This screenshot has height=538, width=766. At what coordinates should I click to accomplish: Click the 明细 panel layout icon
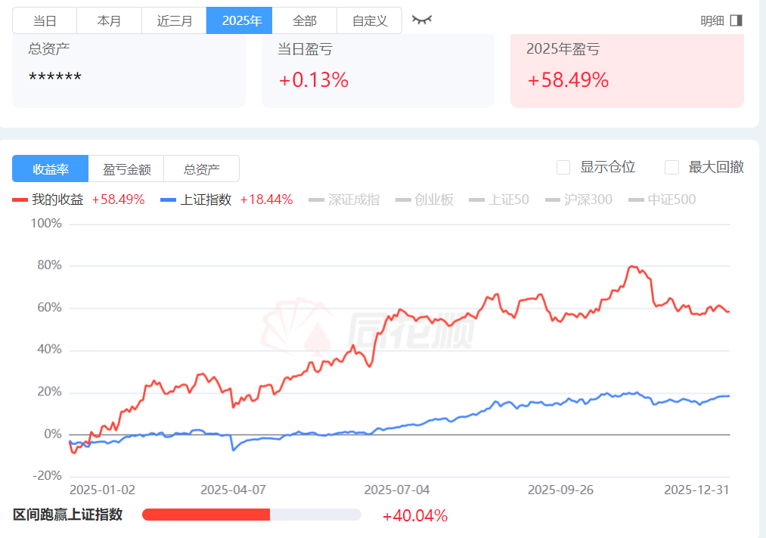(x=737, y=20)
